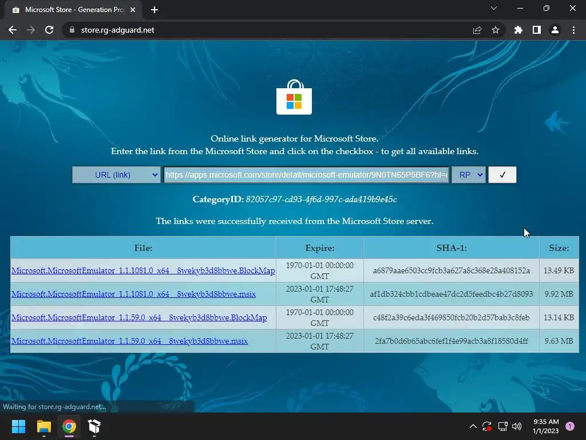Open File Explorer from the taskbar
Viewport: 586px width, 440px height.
(x=43, y=426)
